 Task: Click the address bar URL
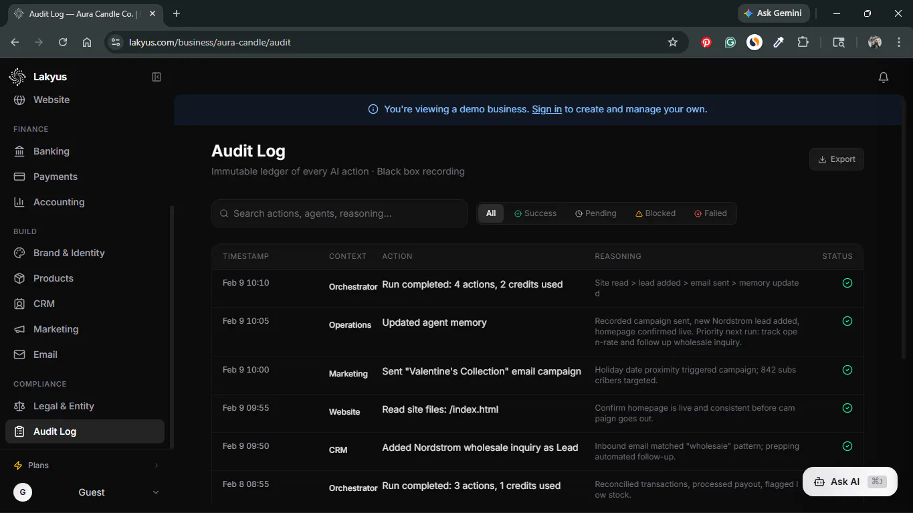(x=210, y=42)
